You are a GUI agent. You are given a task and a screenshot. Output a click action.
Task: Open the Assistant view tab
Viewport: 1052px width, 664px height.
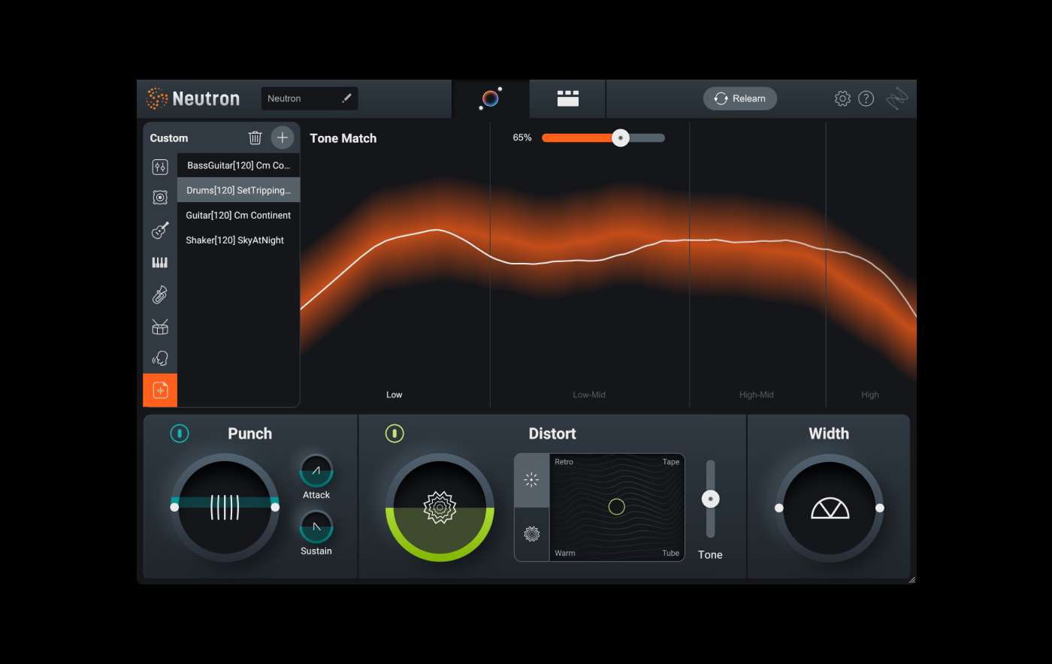[x=491, y=98]
